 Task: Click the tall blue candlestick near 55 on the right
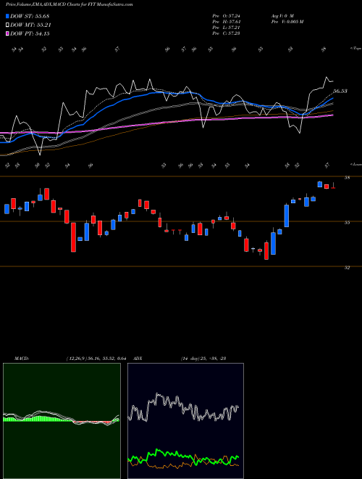click(x=287, y=216)
